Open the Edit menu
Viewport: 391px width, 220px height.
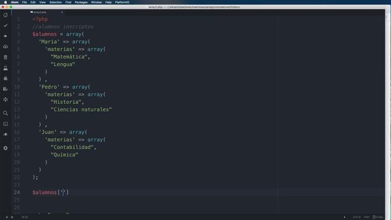tap(33, 2)
